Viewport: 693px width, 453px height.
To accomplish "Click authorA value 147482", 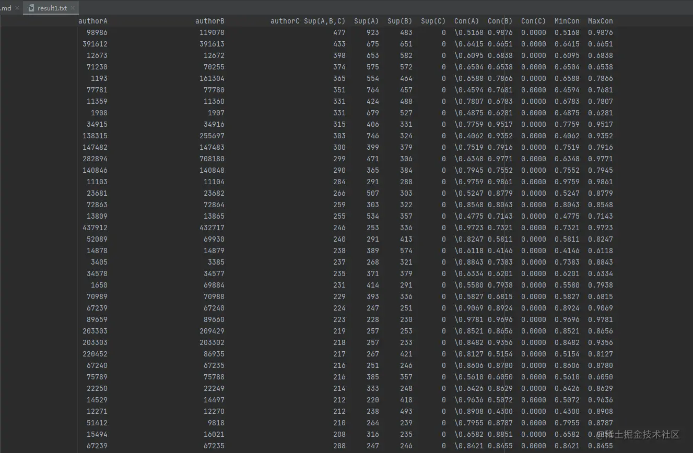I will pos(95,147).
